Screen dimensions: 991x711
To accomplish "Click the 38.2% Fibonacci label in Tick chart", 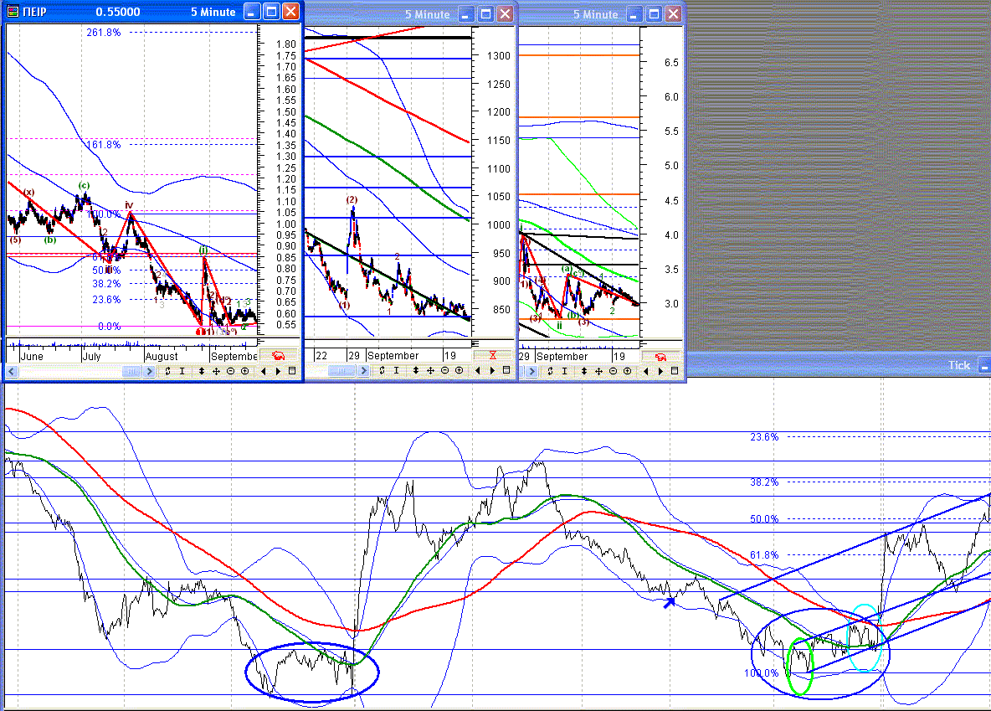I will pos(764,482).
